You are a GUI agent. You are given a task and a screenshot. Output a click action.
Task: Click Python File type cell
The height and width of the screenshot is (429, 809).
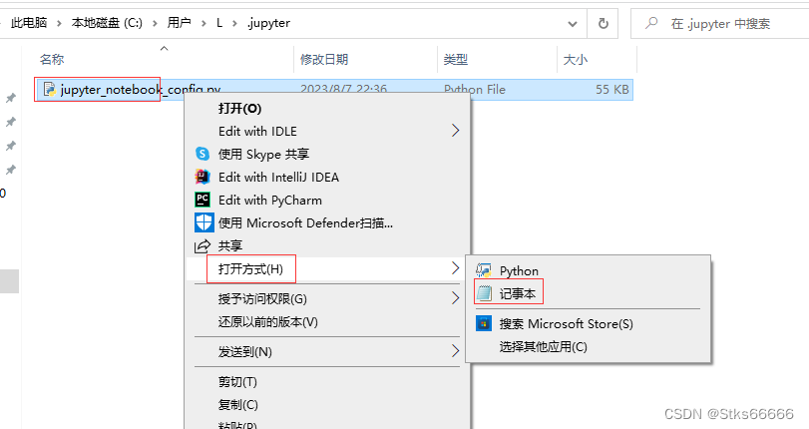[475, 90]
